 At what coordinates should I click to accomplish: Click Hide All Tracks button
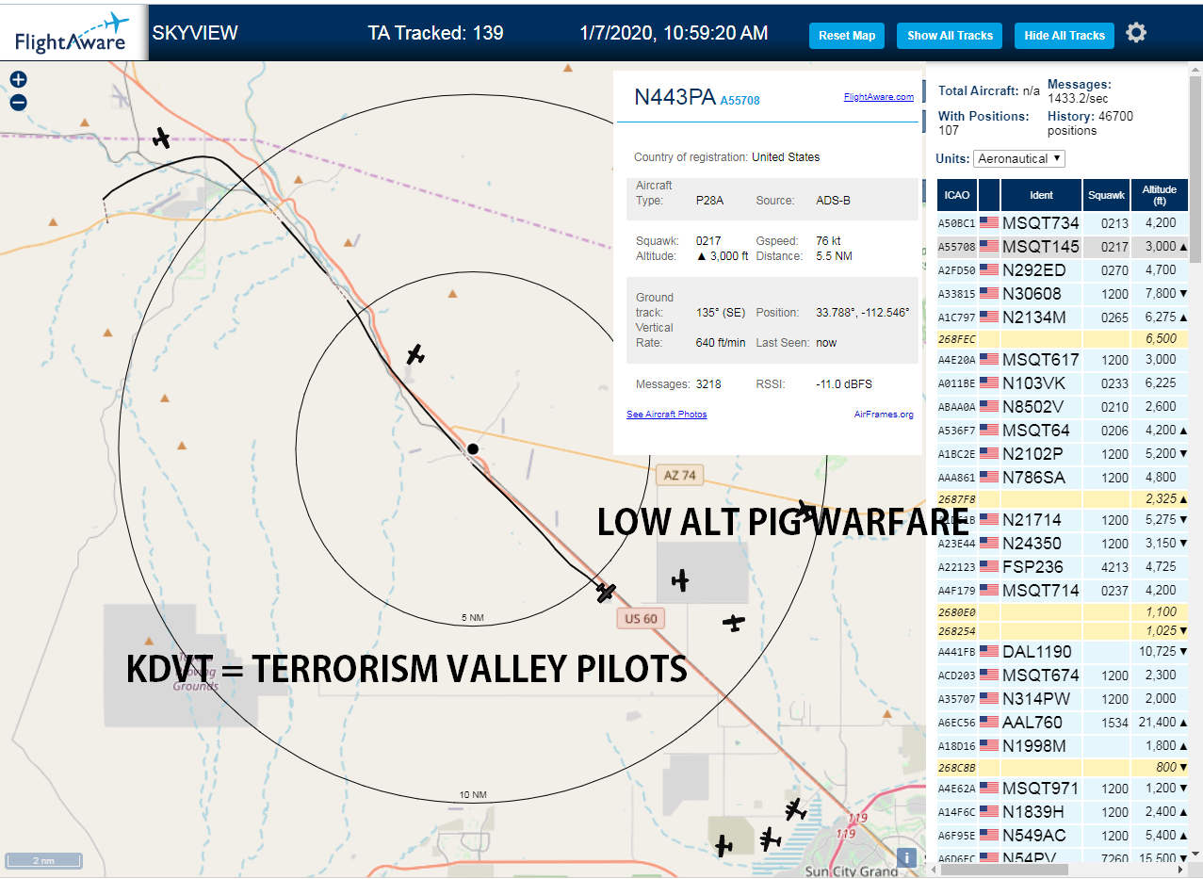pyautogui.click(x=1065, y=36)
